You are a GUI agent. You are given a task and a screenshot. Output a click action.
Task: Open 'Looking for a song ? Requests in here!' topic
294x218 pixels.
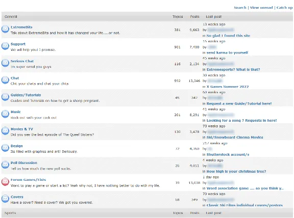pos(241,121)
